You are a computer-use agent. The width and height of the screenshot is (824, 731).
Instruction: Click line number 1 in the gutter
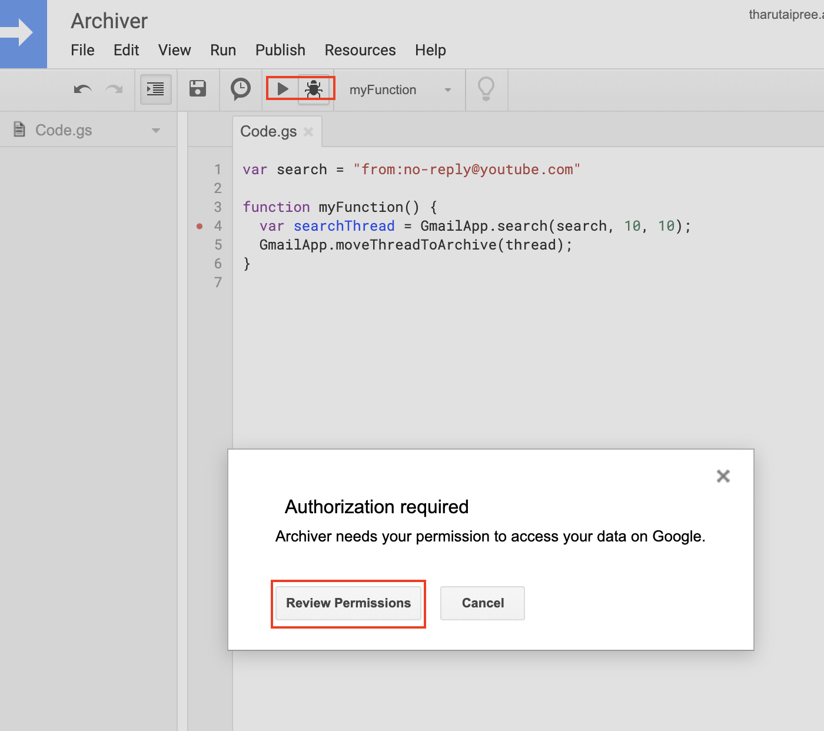(218, 170)
